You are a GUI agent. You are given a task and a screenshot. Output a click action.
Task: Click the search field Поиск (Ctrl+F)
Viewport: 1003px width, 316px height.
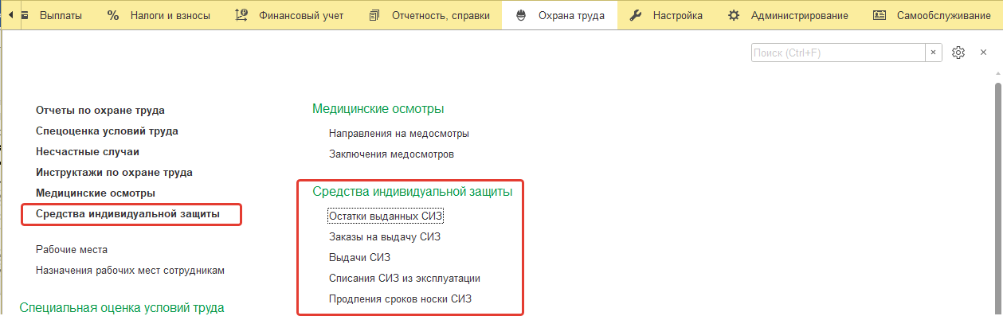click(837, 53)
